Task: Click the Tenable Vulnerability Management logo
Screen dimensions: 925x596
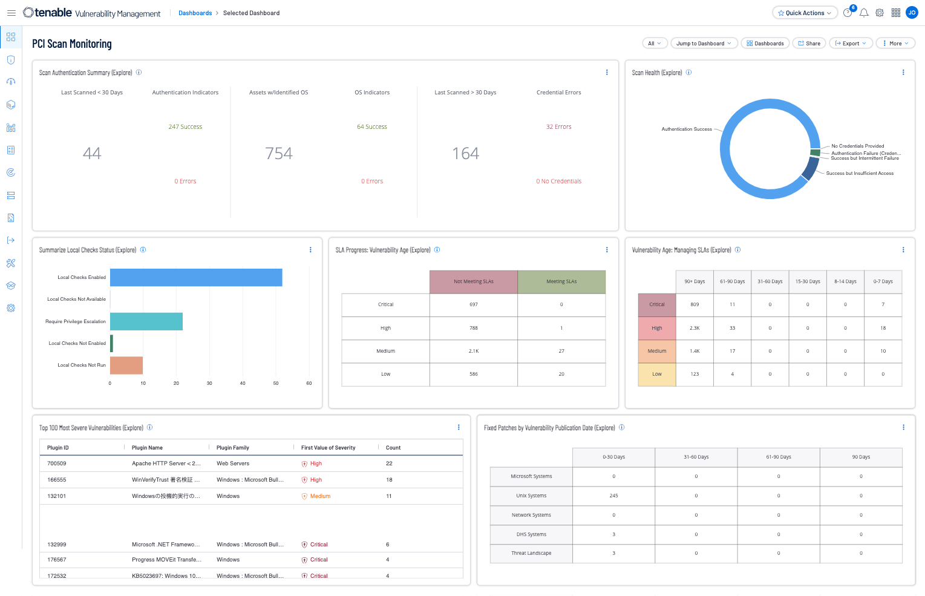Action: (92, 13)
